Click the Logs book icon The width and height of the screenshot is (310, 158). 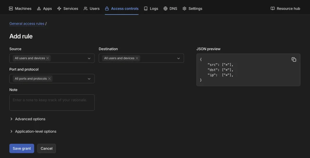click(146, 8)
